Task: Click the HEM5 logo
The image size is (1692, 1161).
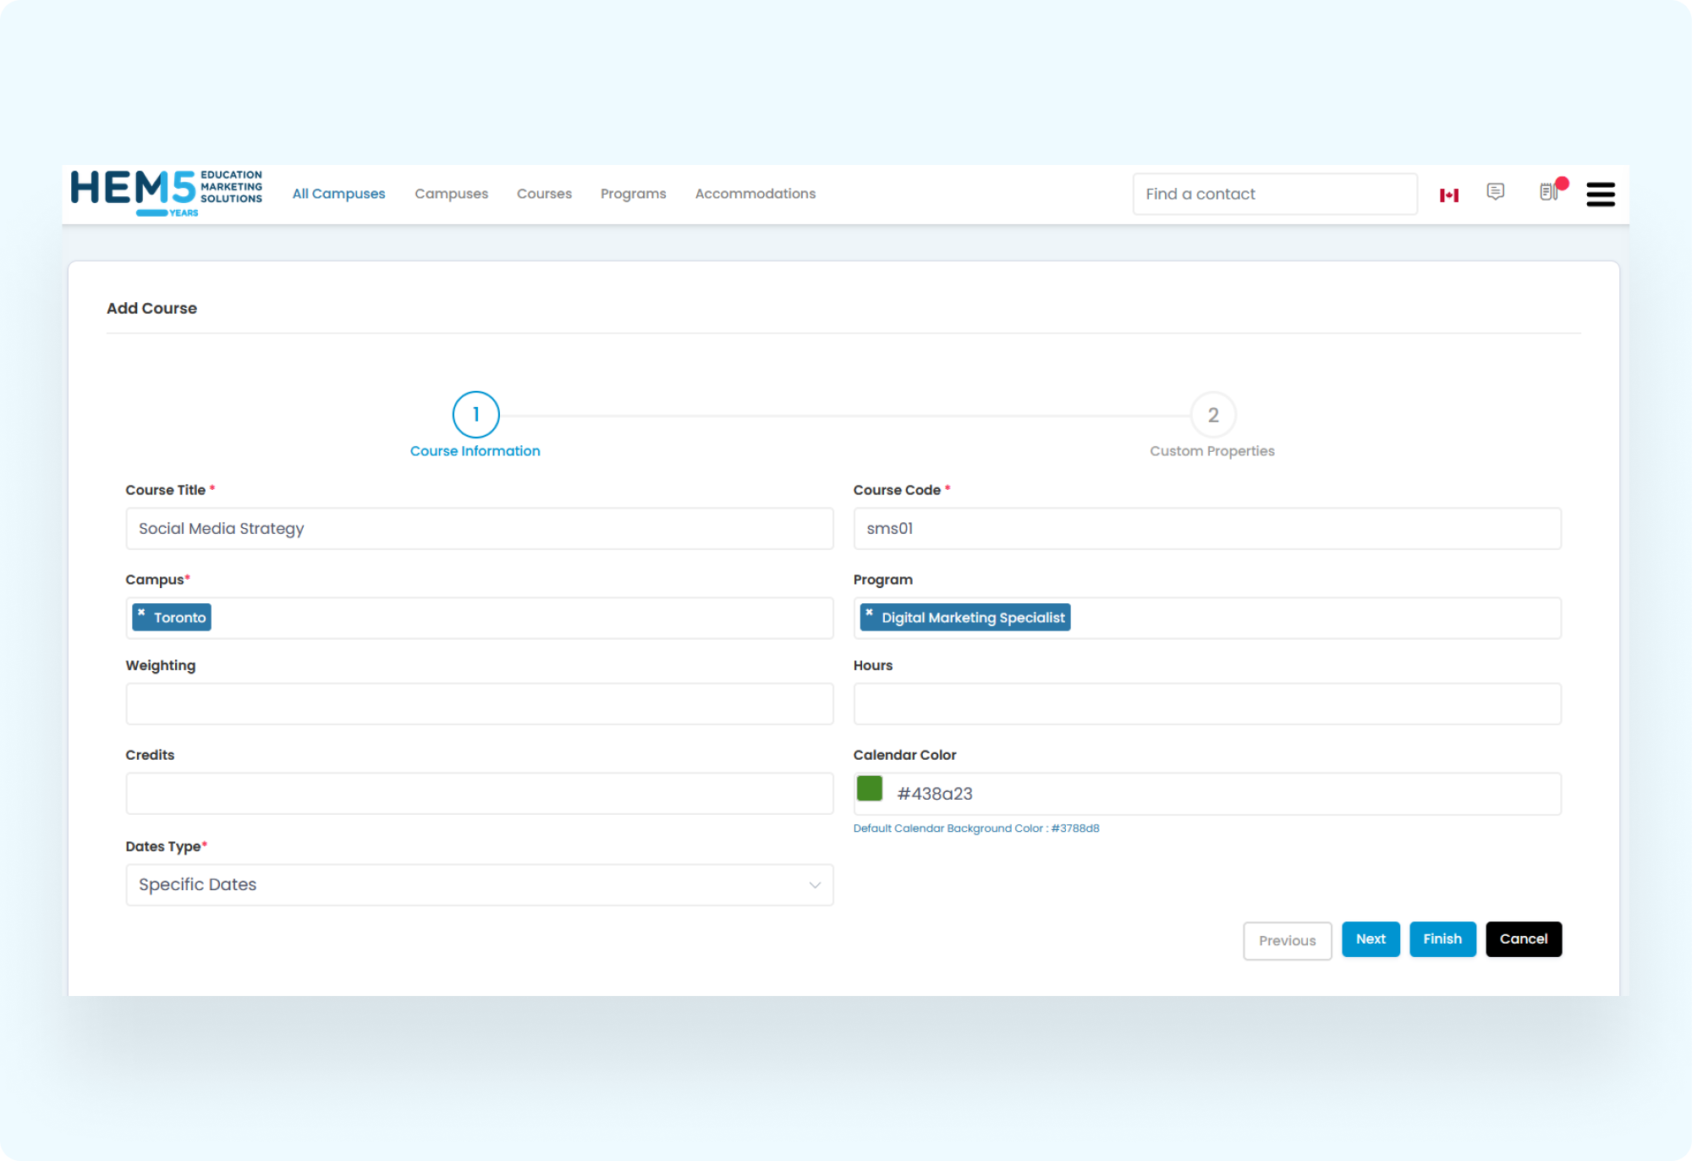Action: [166, 193]
